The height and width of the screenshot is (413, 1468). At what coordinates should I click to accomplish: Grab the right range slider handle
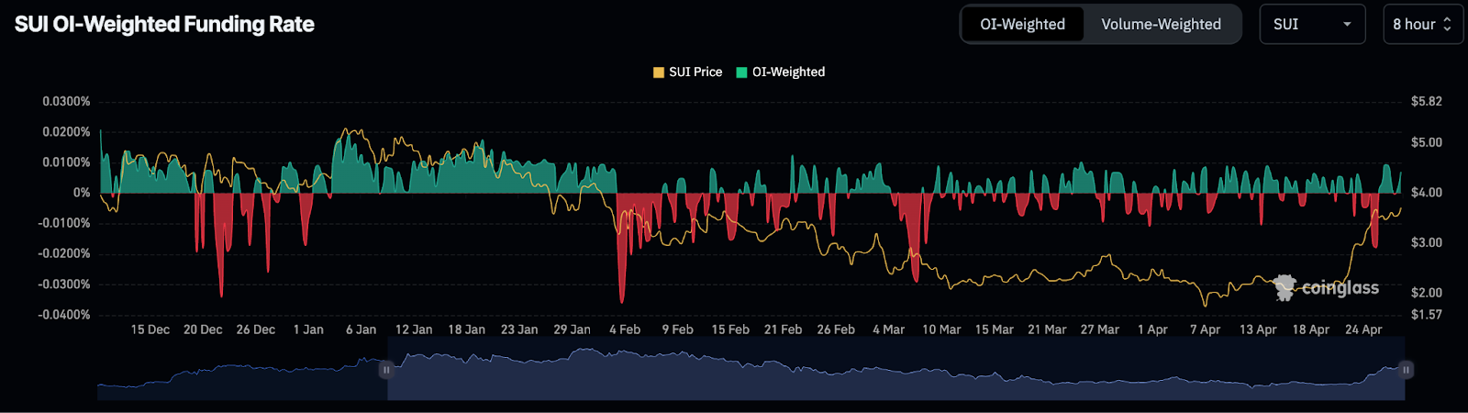(x=1406, y=370)
